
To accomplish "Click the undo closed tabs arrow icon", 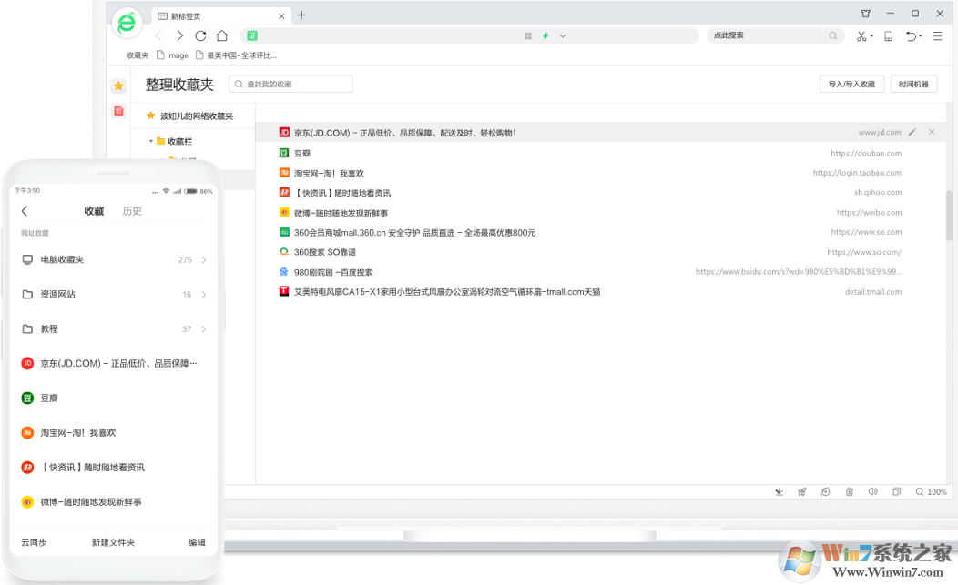I will coord(913,35).
